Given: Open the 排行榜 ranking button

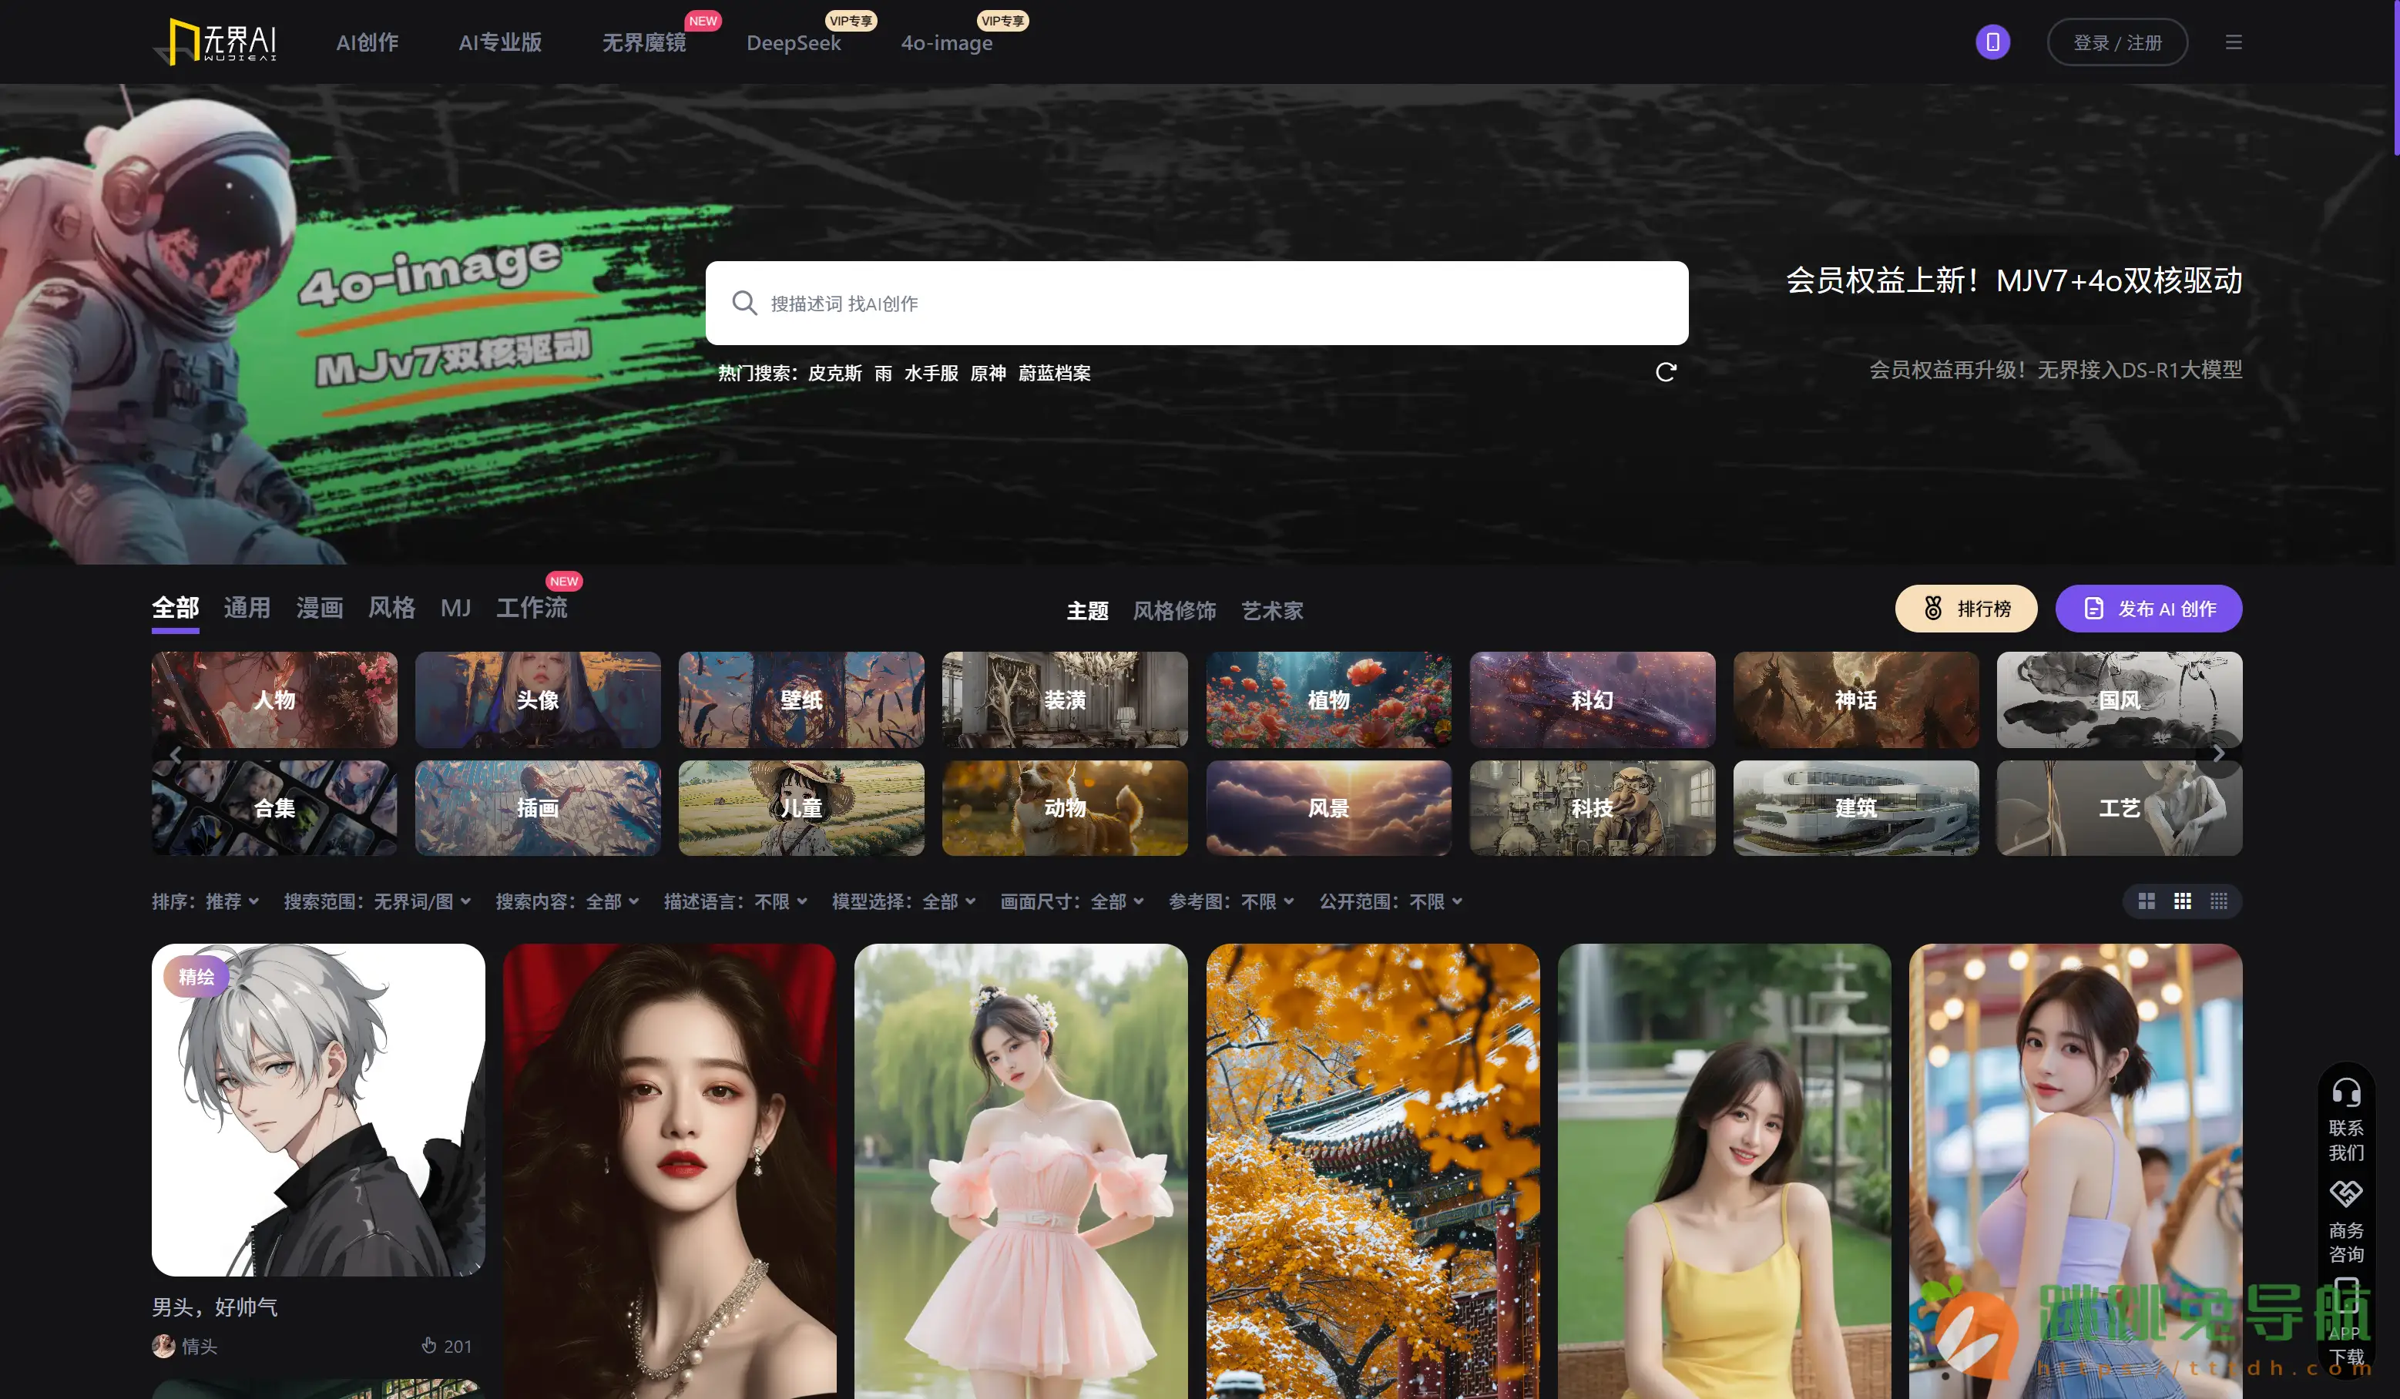Looking at the screenshot, I should pyautogui.click(x=1965, y=609).
